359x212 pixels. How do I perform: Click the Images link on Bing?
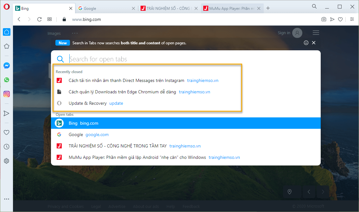(54, 34)
